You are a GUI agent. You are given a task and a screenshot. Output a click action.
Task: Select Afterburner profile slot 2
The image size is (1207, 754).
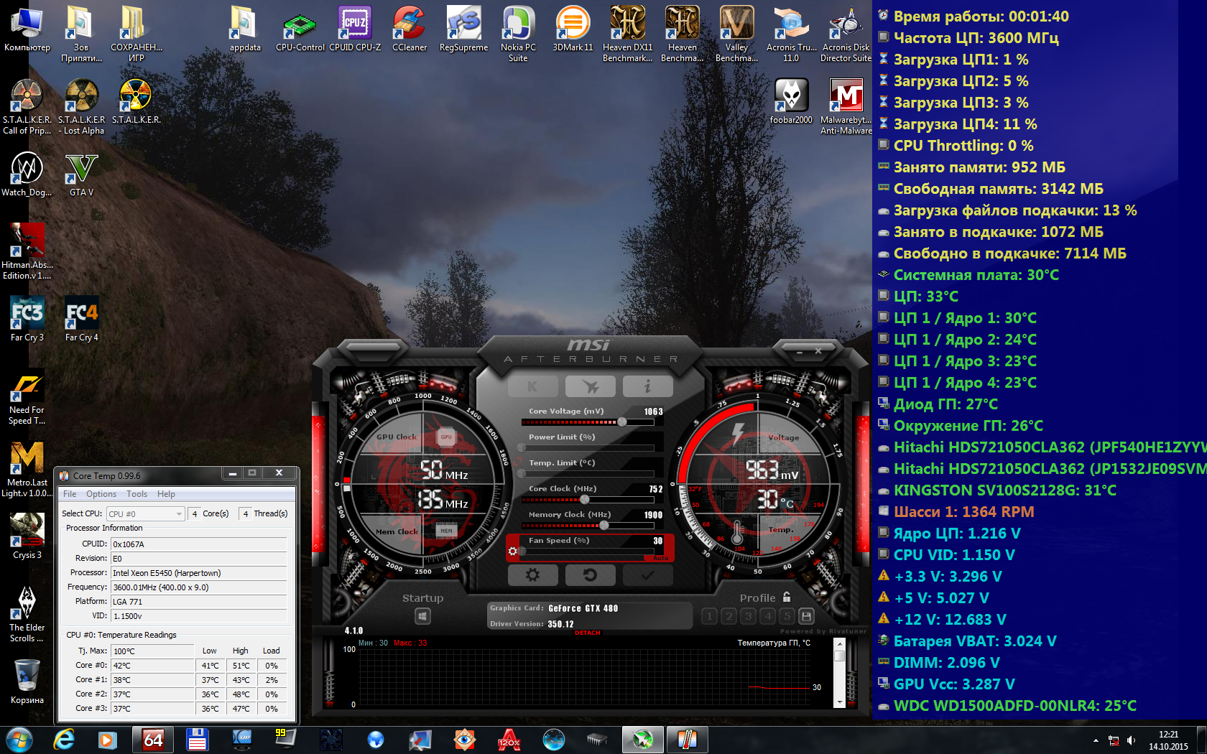[729, 616]
